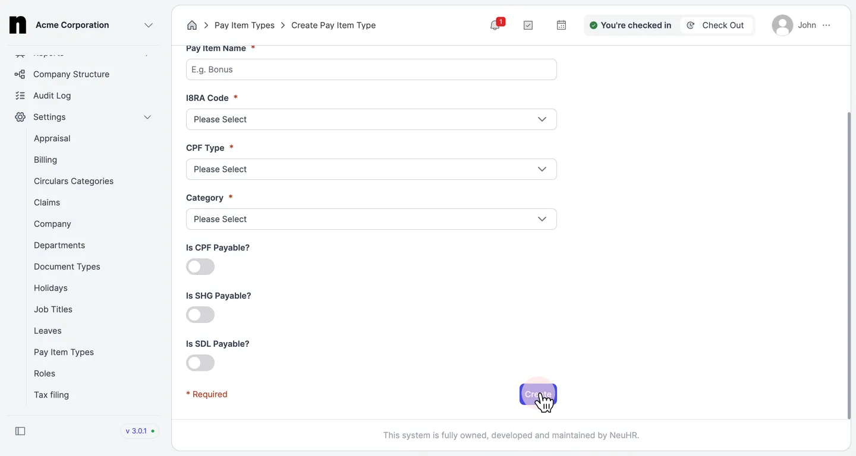Open Document Types settings

(67, 267)
